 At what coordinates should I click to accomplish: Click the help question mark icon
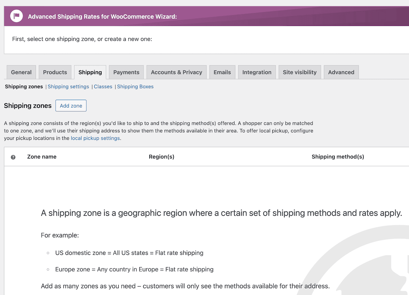[13, 157]
